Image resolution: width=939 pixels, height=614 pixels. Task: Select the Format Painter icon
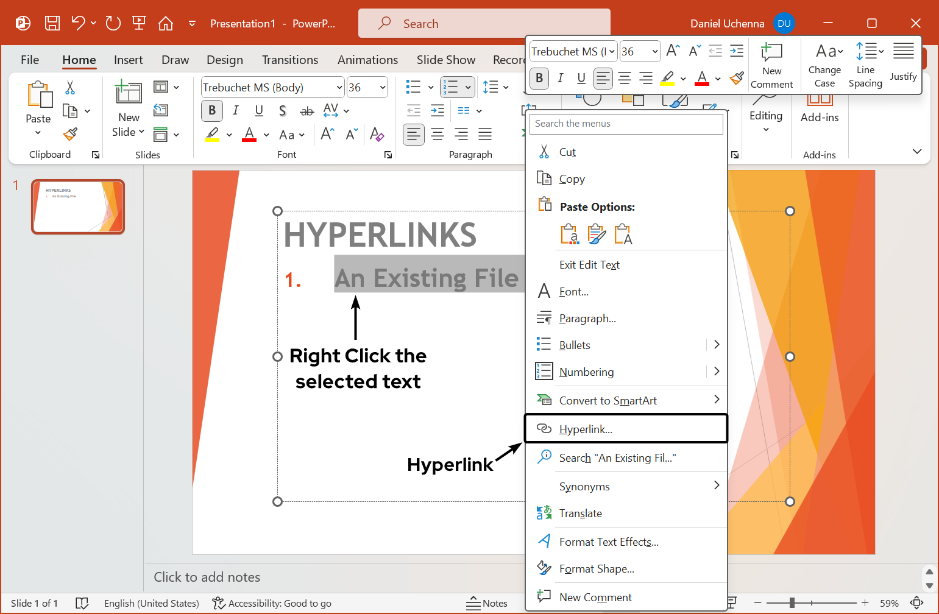69,133
